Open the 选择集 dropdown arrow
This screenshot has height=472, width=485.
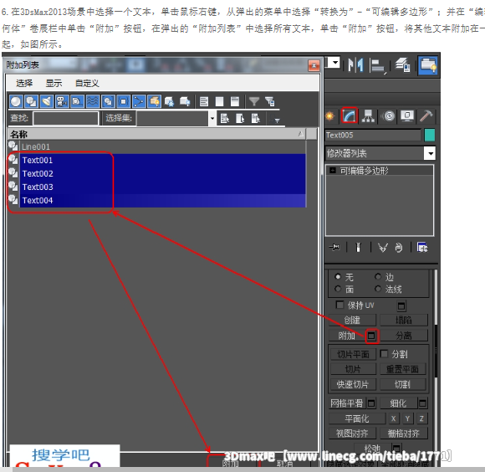click(x=212, y=119)
